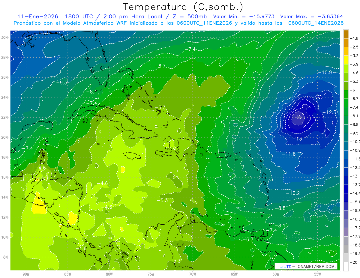360x278 pixels.
Task: Click the '-15.1' value in the color legend
Action: [355, 202]
